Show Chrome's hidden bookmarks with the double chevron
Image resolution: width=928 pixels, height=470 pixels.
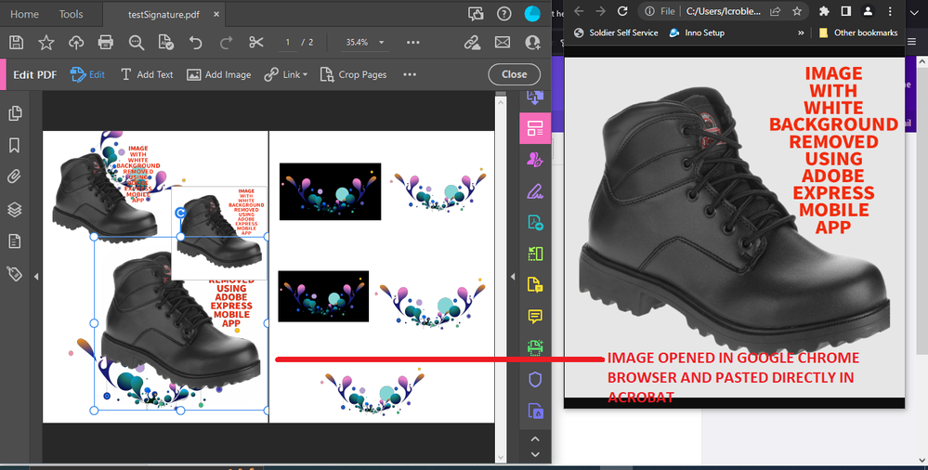pos(801,33)
